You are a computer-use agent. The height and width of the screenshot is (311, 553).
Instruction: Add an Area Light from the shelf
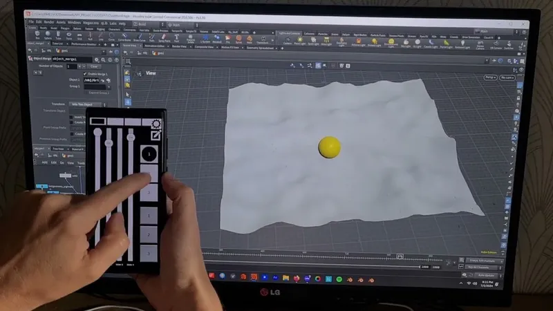pyautogui.click(x=326, y=41)
